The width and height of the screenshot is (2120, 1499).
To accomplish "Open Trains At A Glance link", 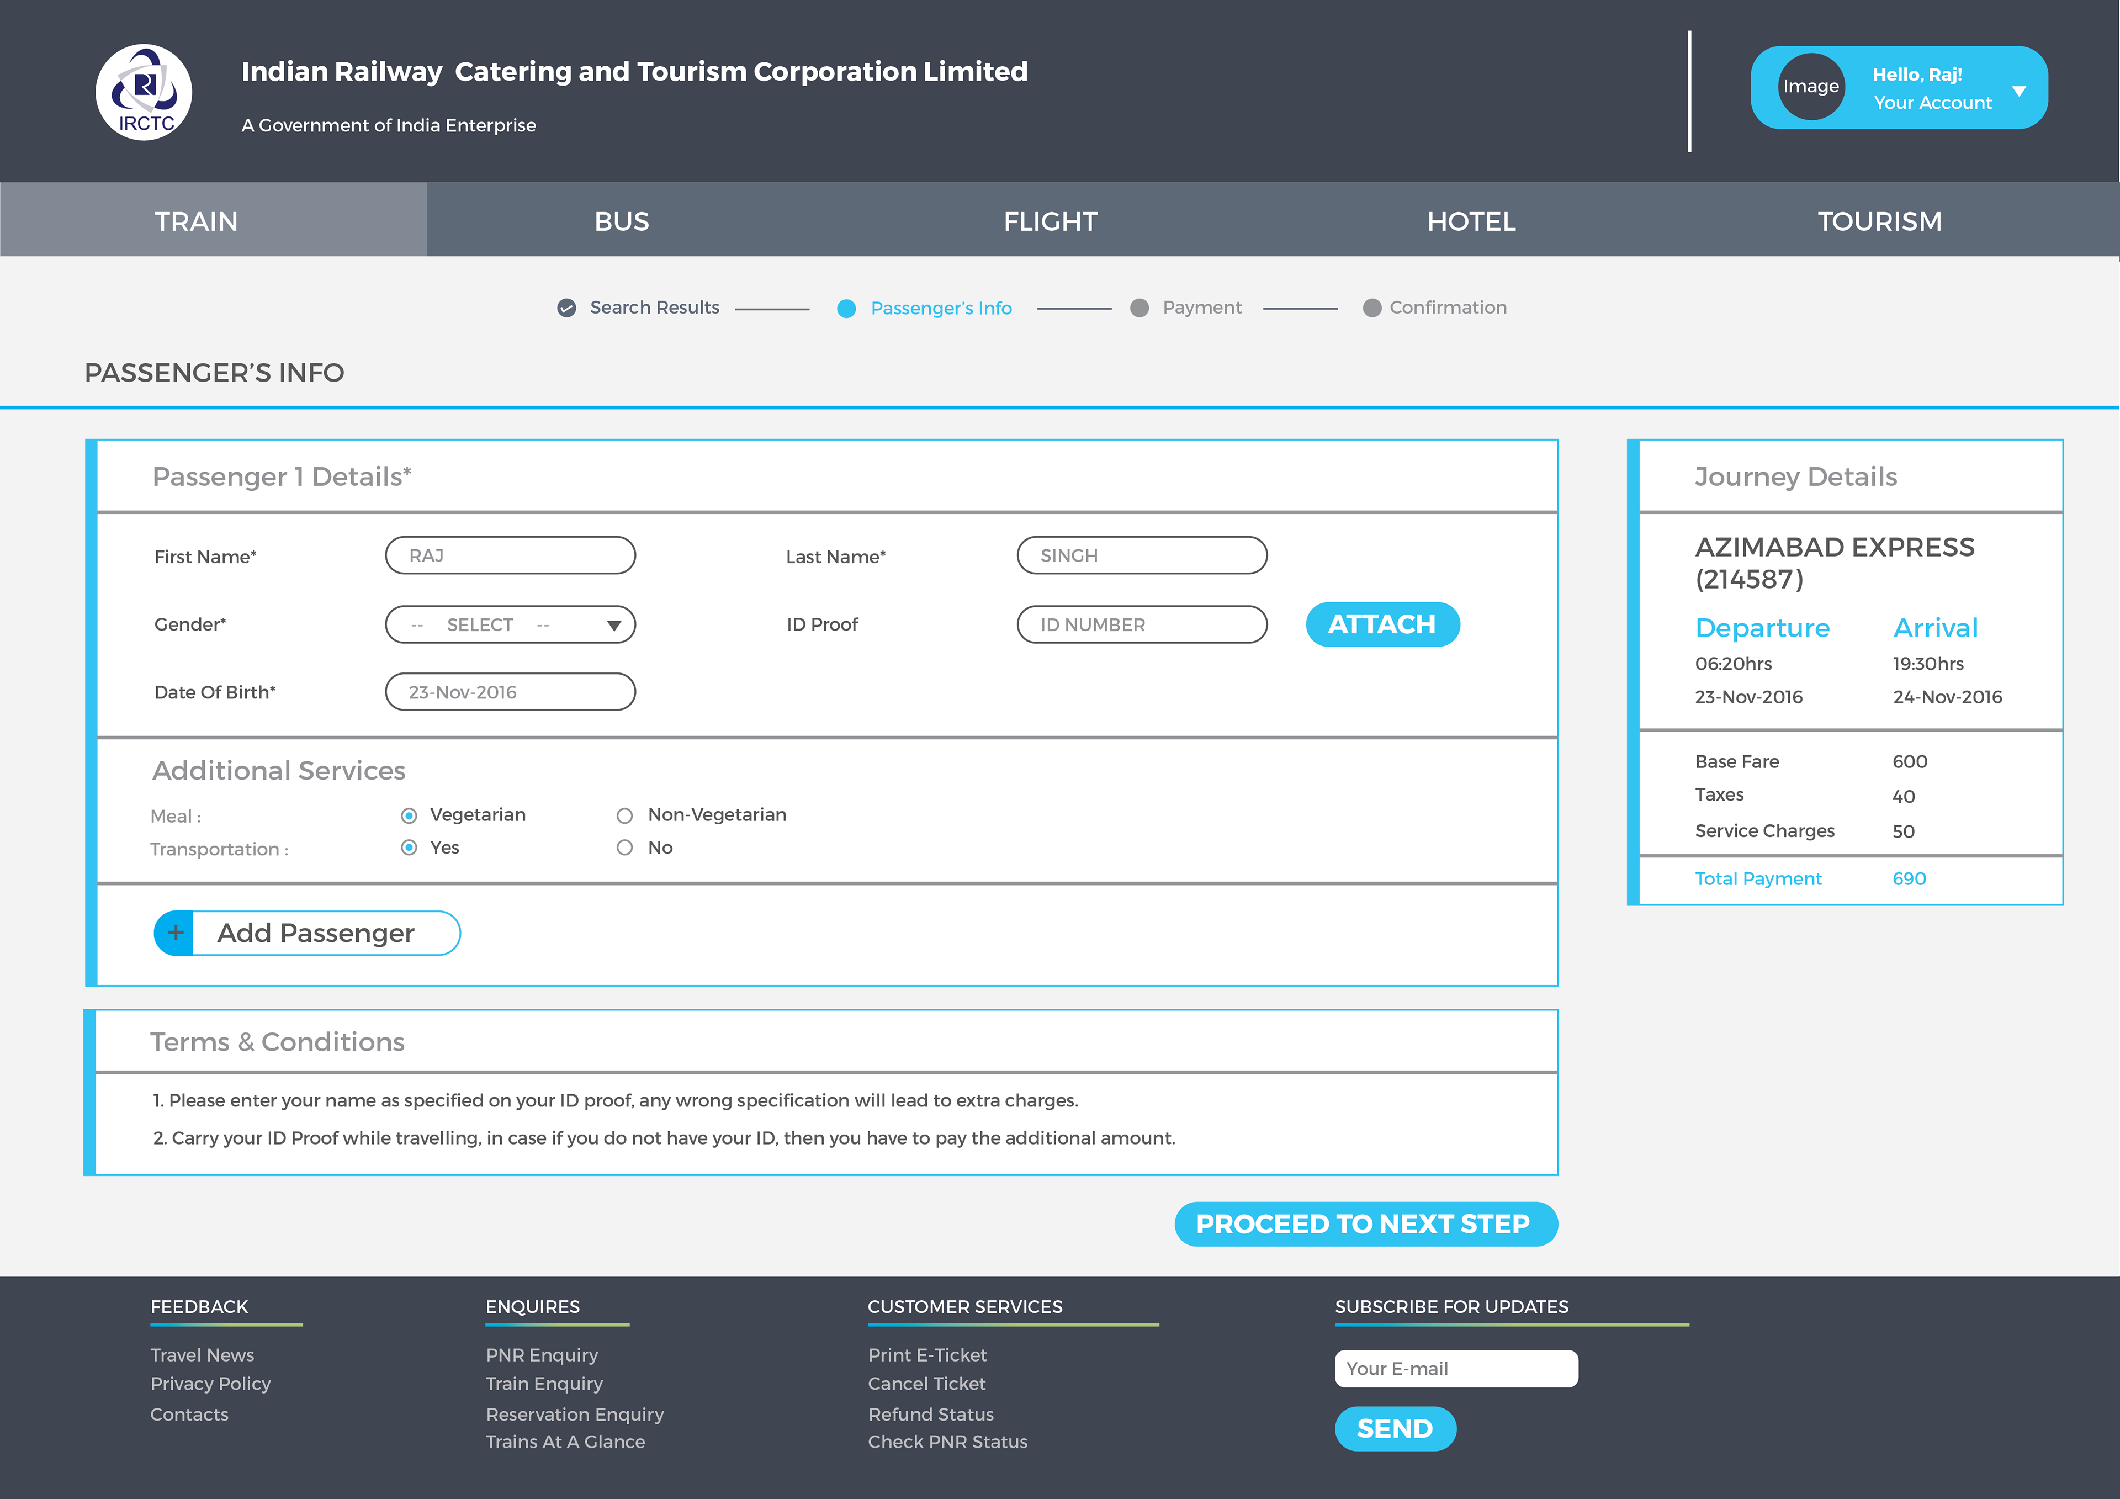I will coord(565,1442).
